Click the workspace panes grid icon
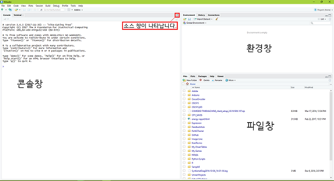 69,10
